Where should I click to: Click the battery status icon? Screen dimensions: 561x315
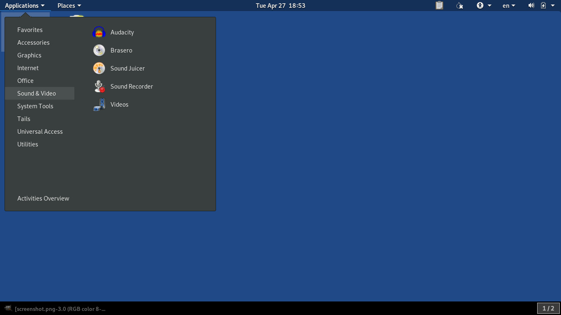point(543,5)
